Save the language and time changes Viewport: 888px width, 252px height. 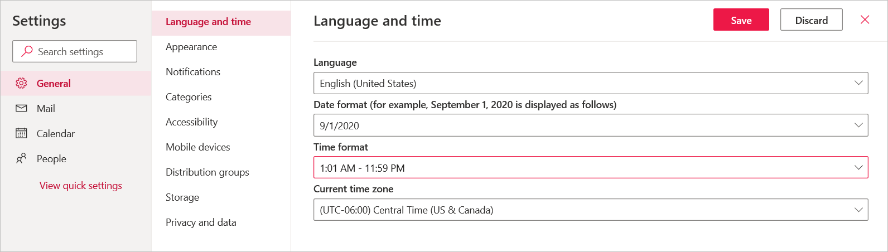[x=741, y=20]
